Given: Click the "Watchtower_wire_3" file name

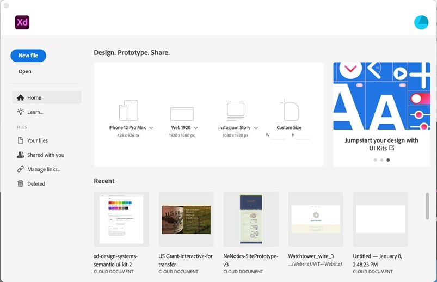Looking at the screenshot, I should tap(311, 256).
